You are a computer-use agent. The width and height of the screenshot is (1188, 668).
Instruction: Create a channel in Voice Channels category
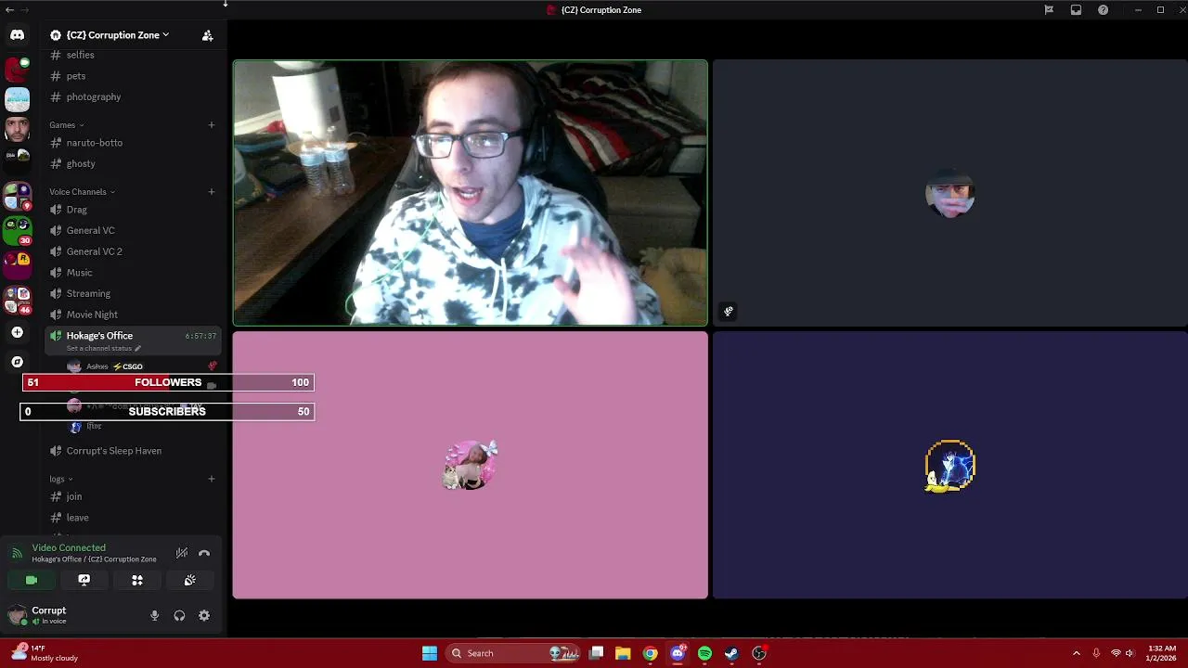(x=212, y=192)
